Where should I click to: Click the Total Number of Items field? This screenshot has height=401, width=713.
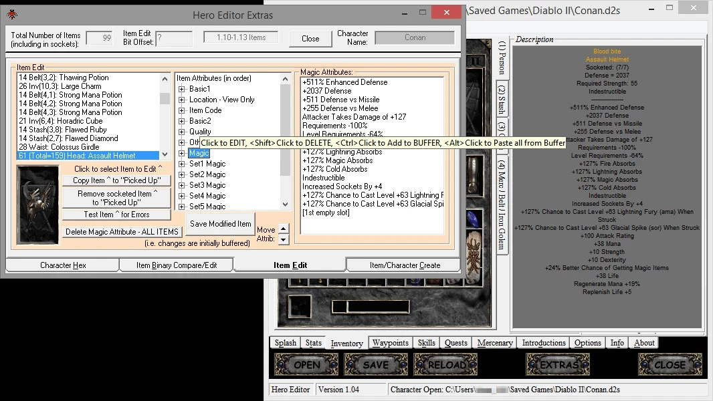pyautogui.click(x=99, y=37)
